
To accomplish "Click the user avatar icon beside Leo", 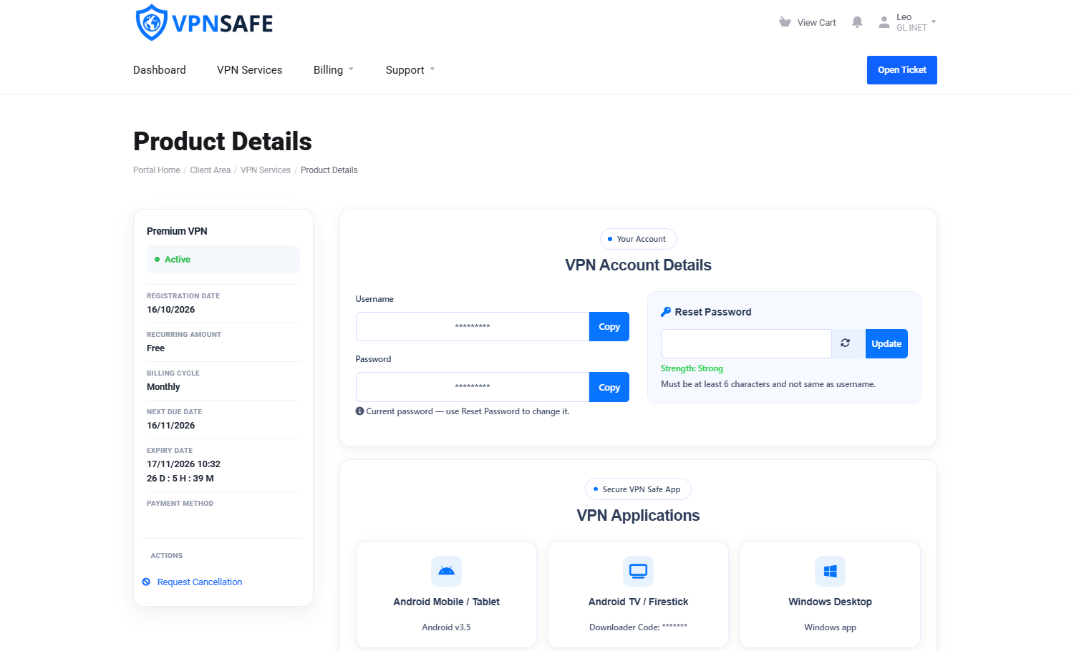I will point(884,22).
